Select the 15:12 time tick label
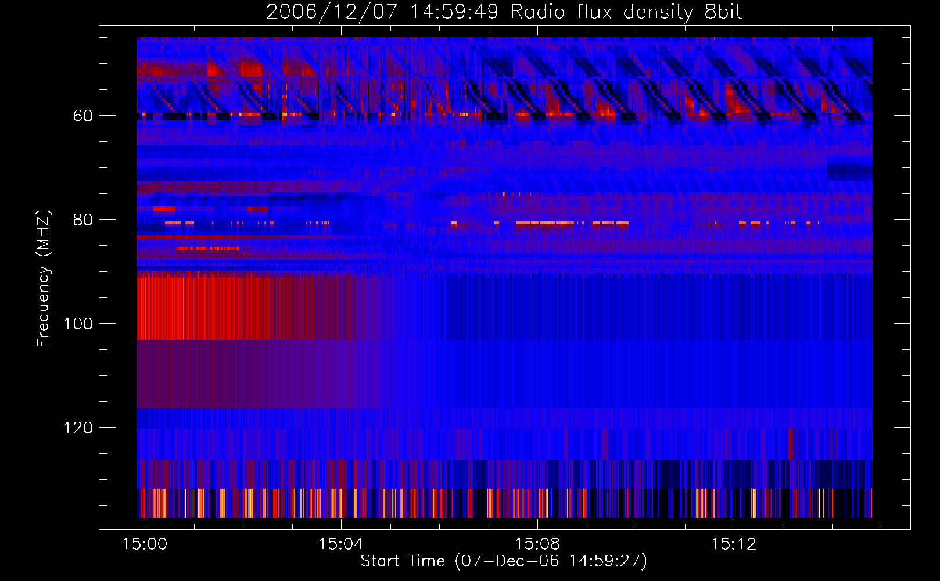The image size is (940, 581). 734,544
